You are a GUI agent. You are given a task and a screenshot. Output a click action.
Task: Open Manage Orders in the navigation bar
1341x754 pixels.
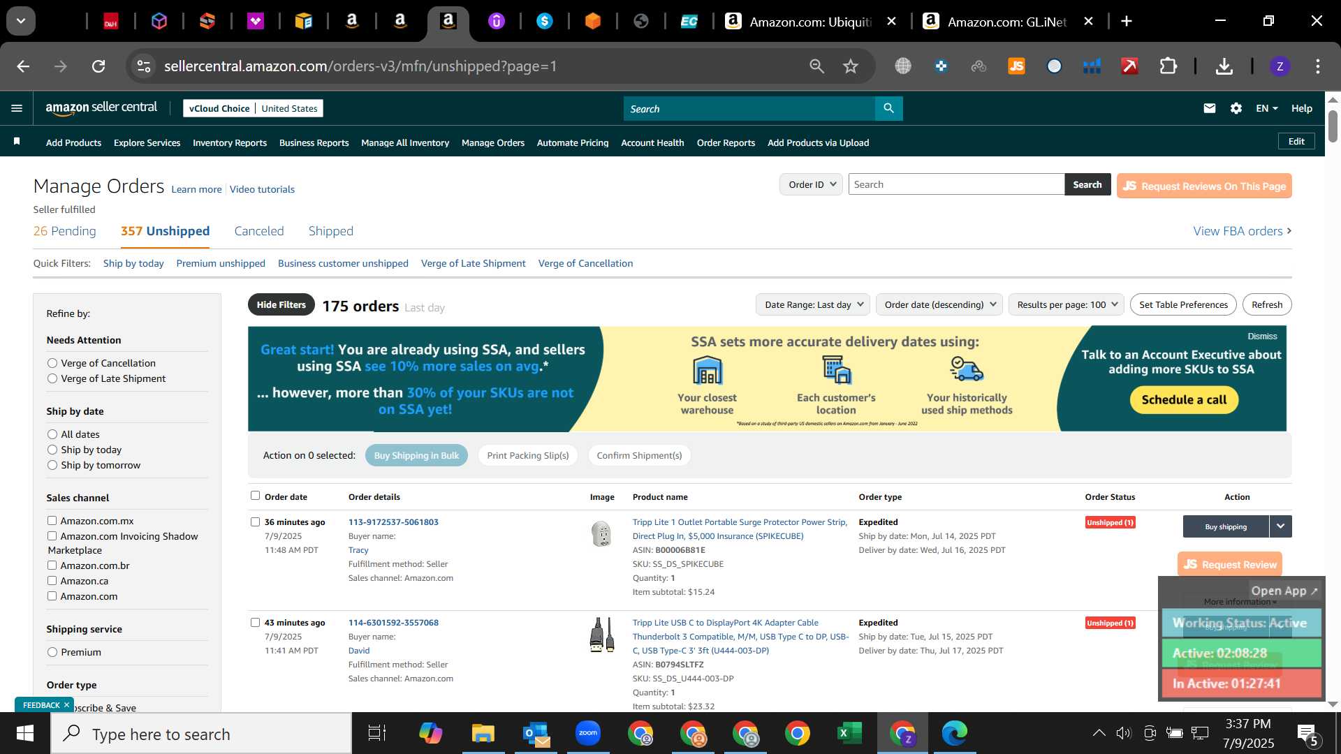tap(493, 142)
